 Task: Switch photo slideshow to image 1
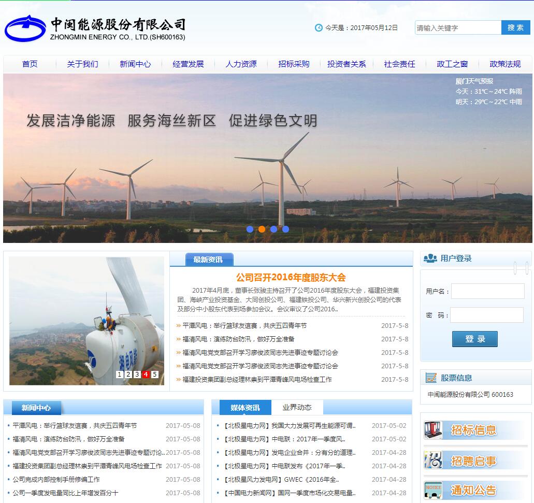120,374
